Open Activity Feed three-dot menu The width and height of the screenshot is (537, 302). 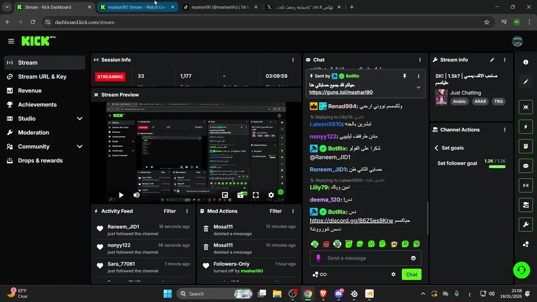[187, 211]
